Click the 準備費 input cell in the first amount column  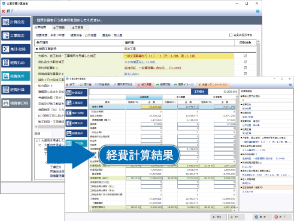[x=151, y=128]
